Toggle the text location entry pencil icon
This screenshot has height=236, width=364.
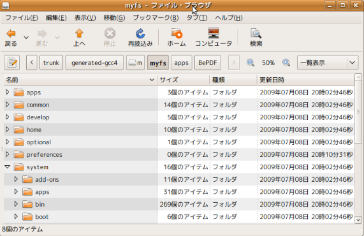click(x=12, y=63)
